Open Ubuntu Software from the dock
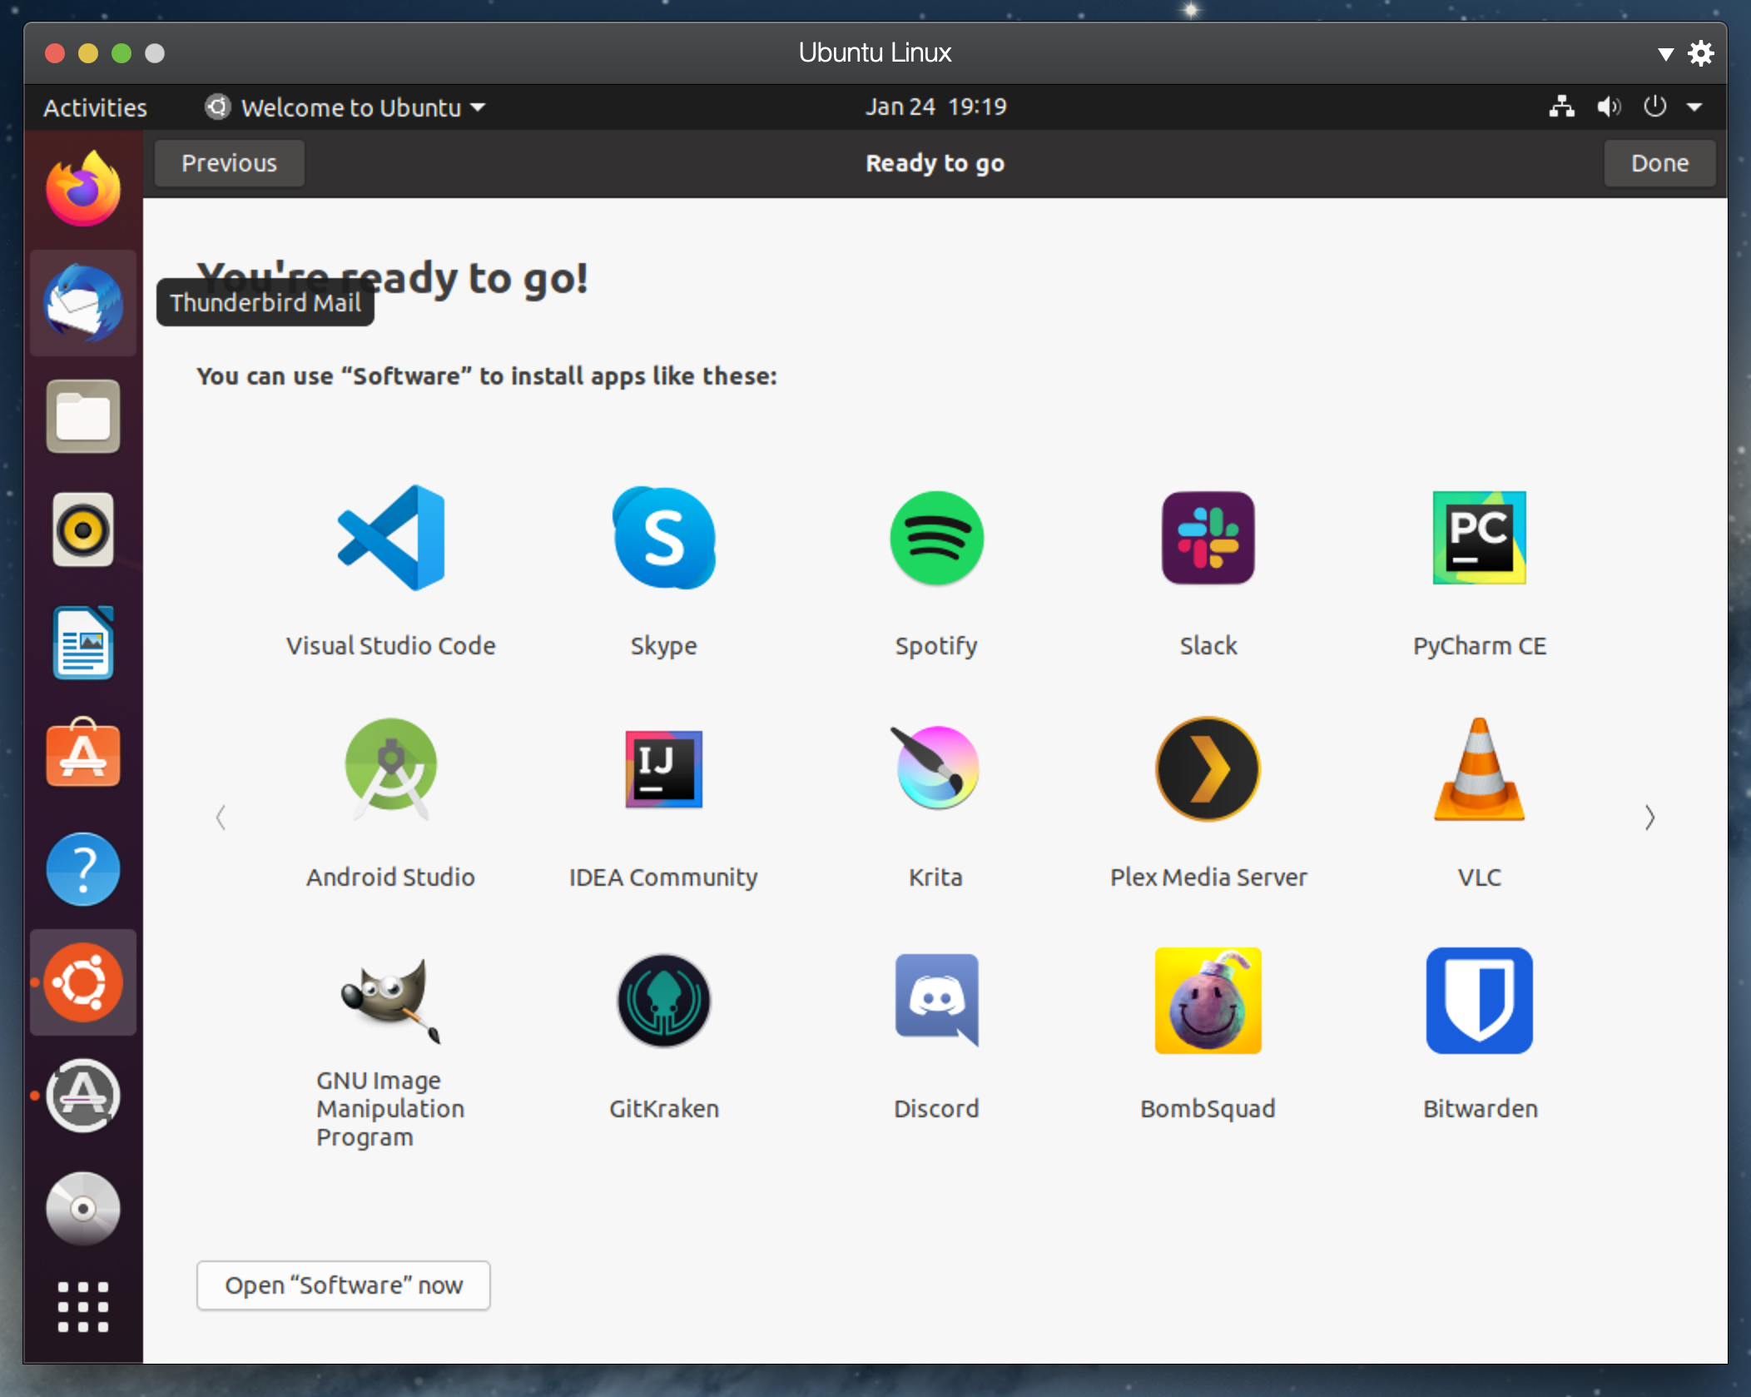 [x=83, y=754]
